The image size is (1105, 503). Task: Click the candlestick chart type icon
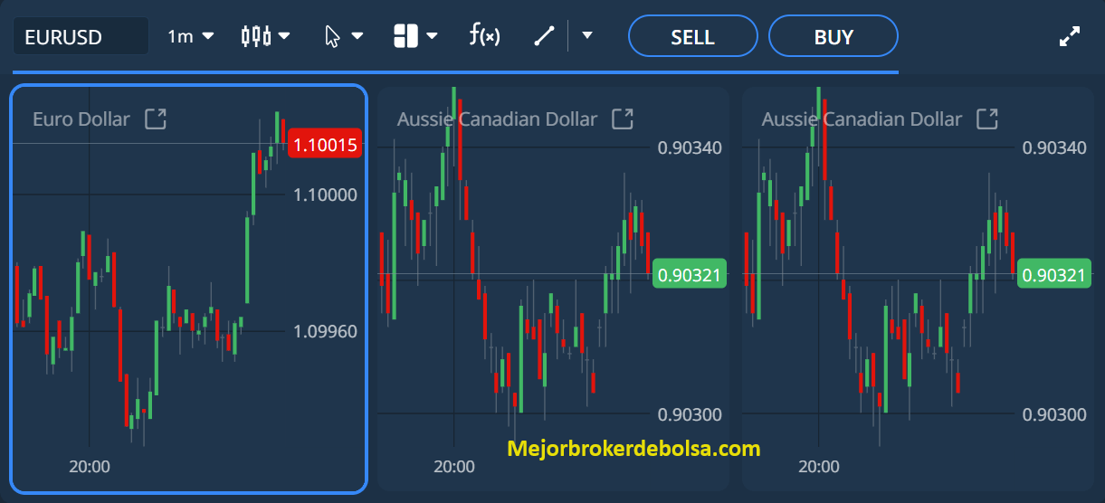tap(256, 36)
